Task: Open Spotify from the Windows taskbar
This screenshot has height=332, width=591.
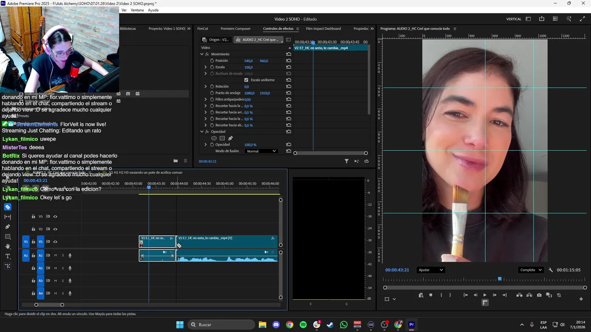Action: coord(303,325)
